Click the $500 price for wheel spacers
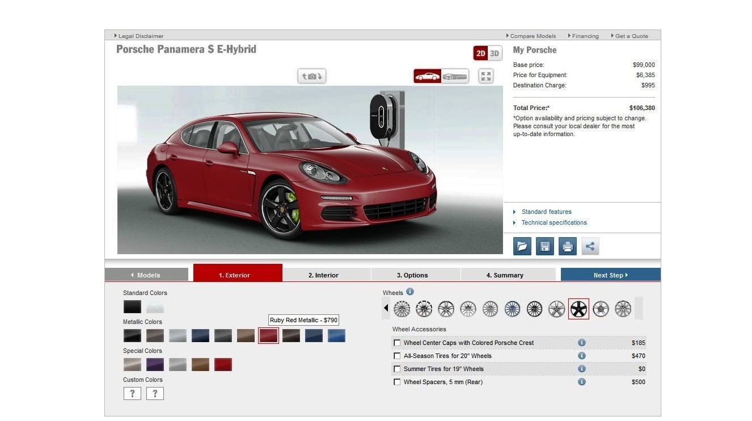 [x=639, y=382]
